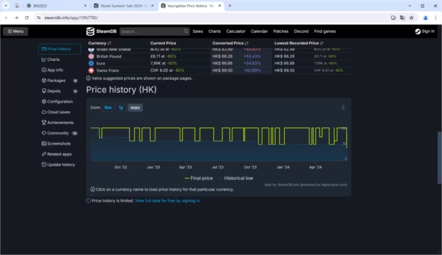Open Screenshots section in sidebar
Image resolution: width=442 pixels, height=255 pixels.
58,144
